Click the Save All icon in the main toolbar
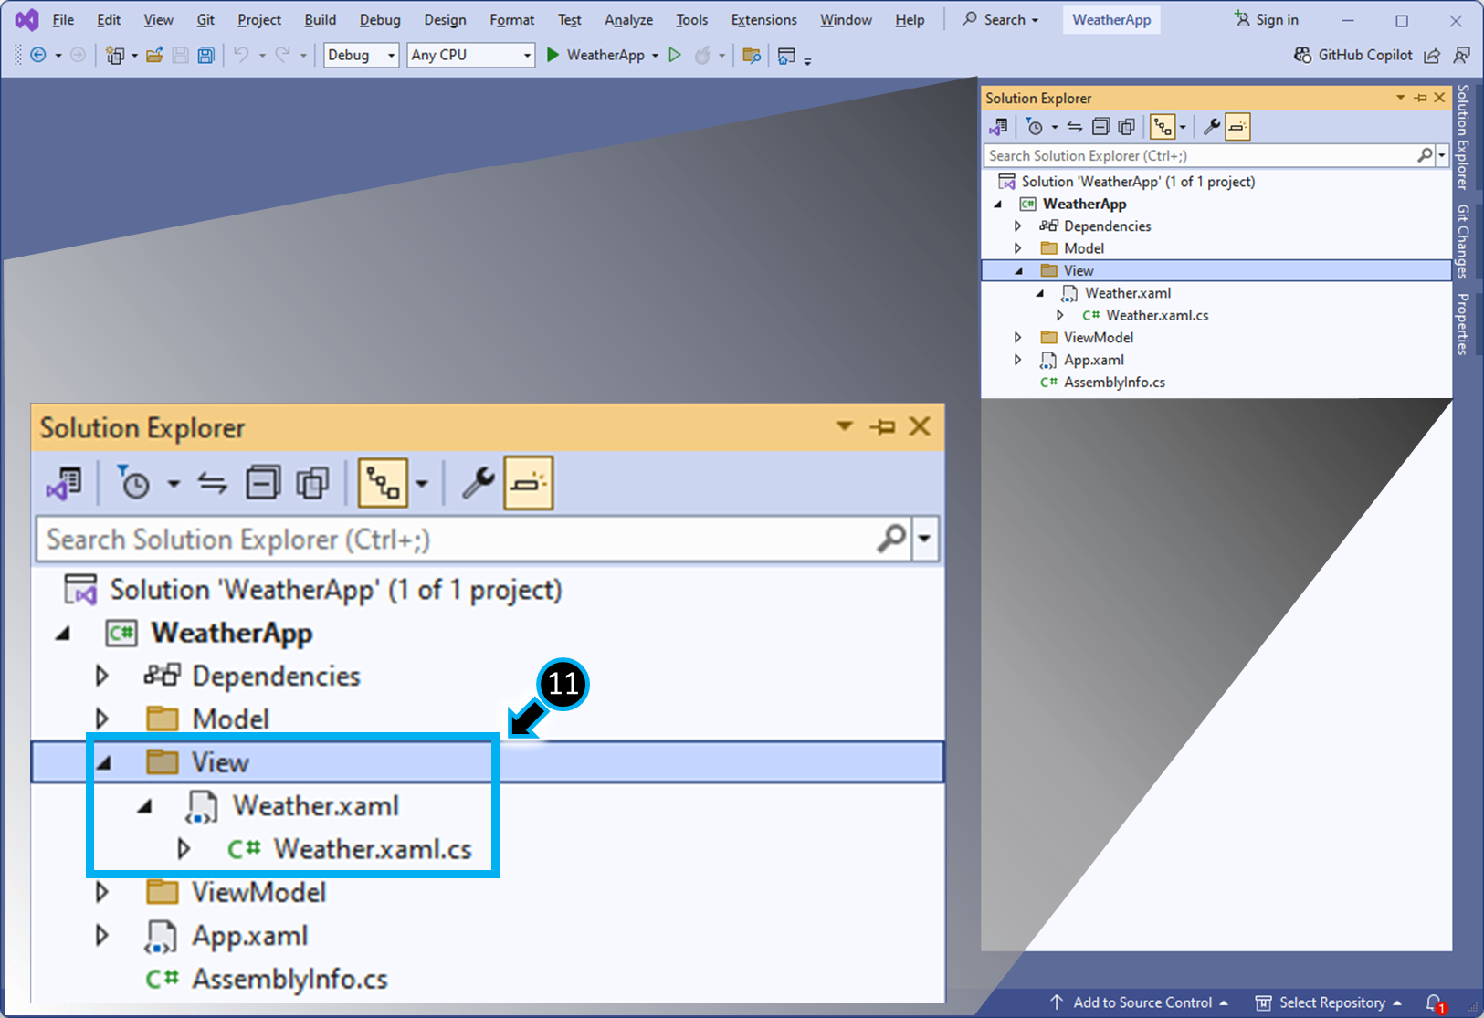 (206, 55)
